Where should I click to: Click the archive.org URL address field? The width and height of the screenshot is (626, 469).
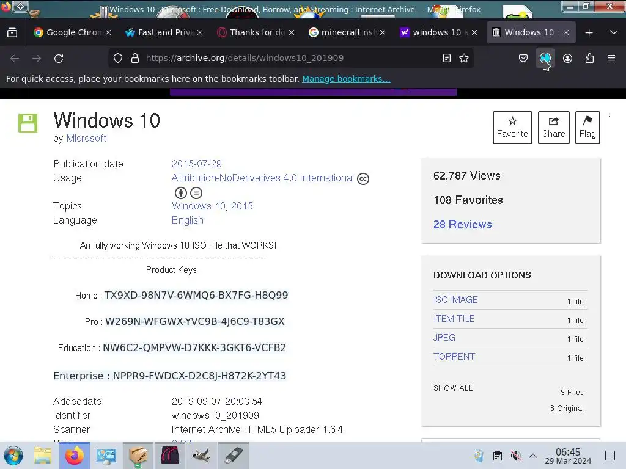[x=292, y=58]
